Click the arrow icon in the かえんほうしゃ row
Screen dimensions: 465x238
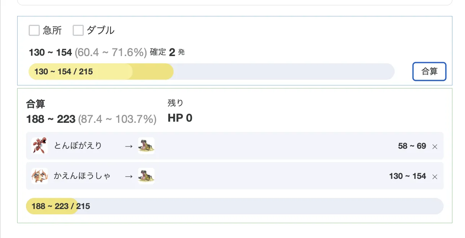tap(128, 176)
